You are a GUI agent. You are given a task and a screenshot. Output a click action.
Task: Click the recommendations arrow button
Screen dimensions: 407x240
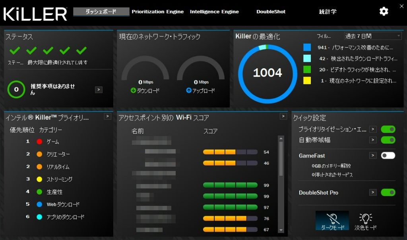click(x=99, y=90)
